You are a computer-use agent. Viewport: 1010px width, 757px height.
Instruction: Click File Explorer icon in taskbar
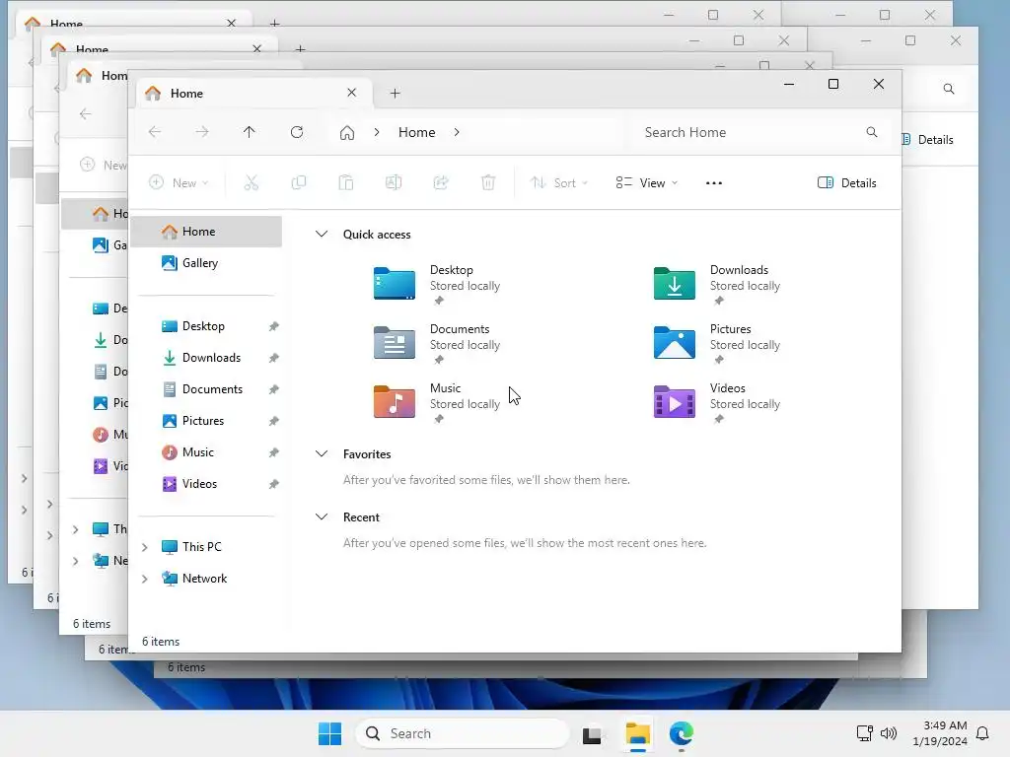click(638, 733)
